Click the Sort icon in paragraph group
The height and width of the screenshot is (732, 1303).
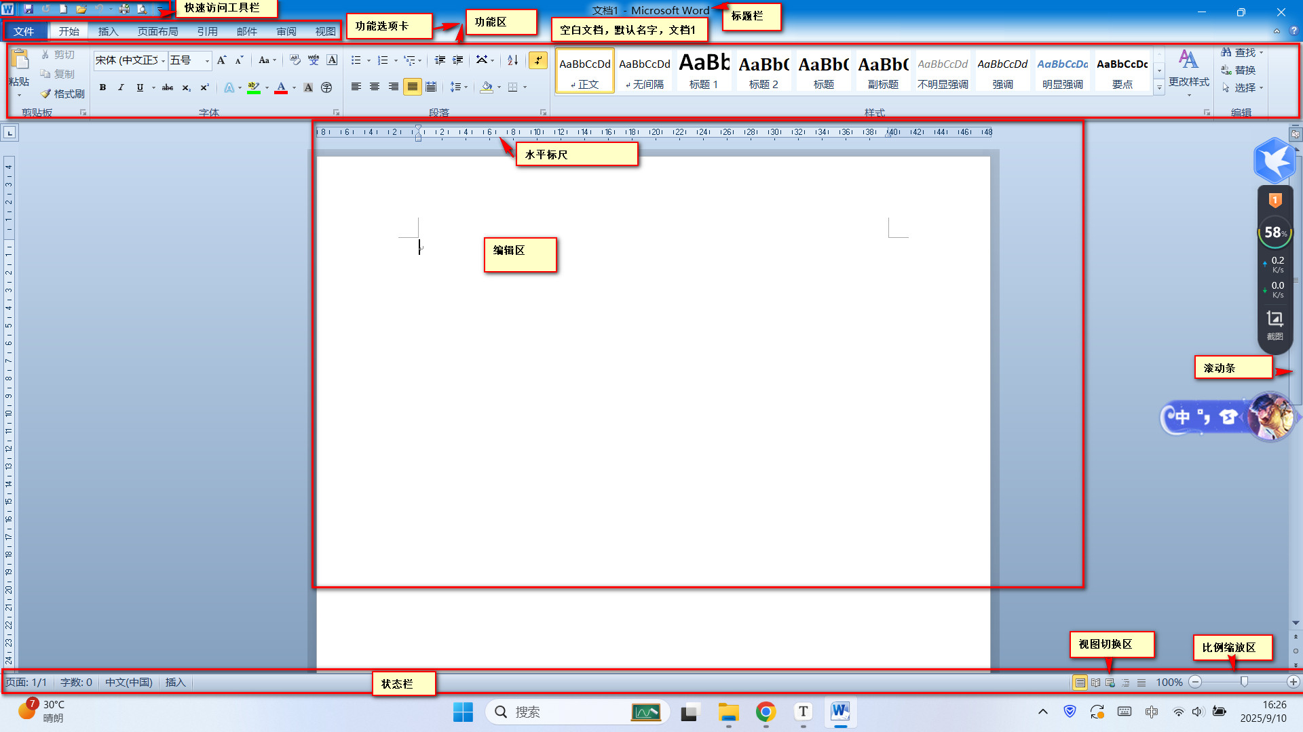point(512,60)
